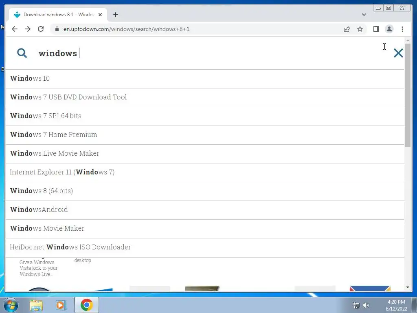Toggle Chrome's side panel icon
The width and height of the screenshot is (417, 313).
376,29
